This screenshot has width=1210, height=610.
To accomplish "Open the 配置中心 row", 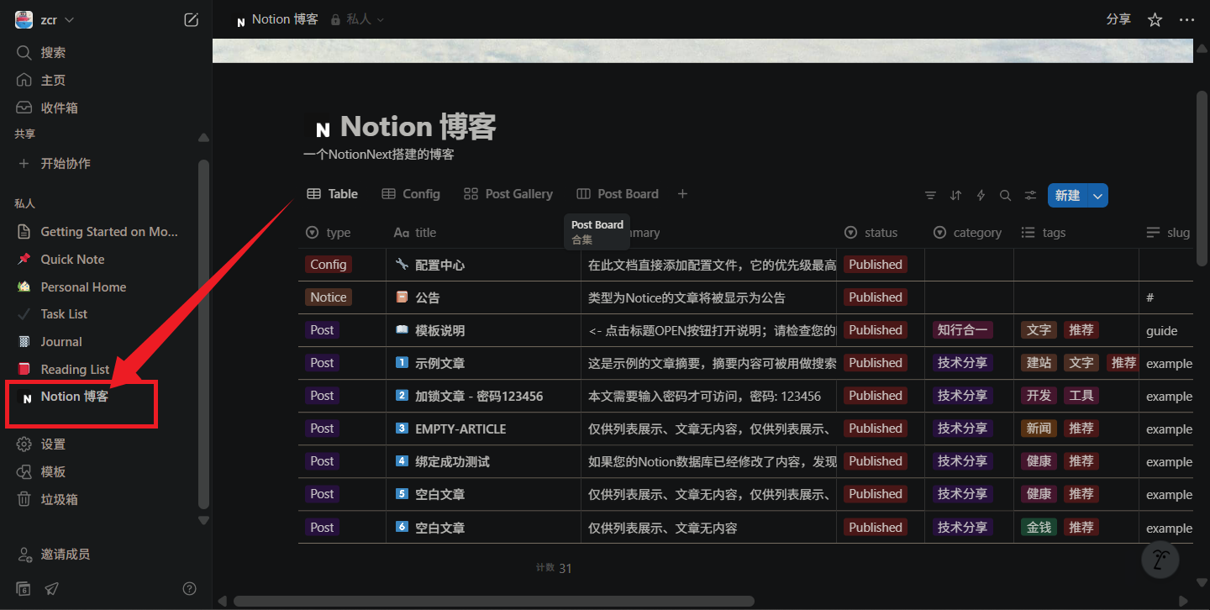I will pos(439,265).
